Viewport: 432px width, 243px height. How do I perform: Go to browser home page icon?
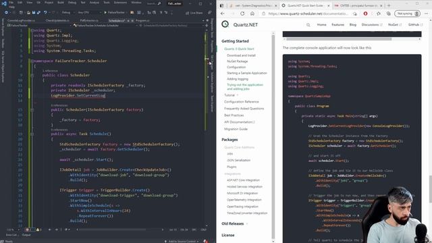click(x=252, y=13)
